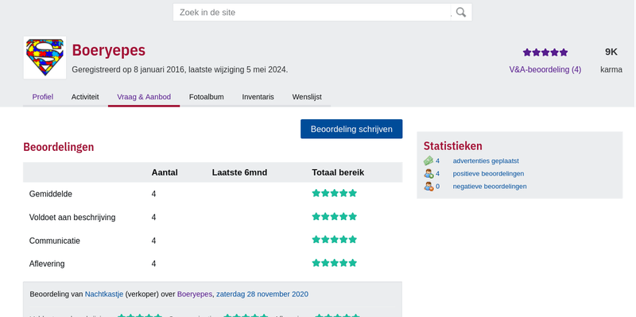Click the count 0 next to negatieve beoordelingen
The width and height of the screenshot is (636, 317).
click(438, 187)
